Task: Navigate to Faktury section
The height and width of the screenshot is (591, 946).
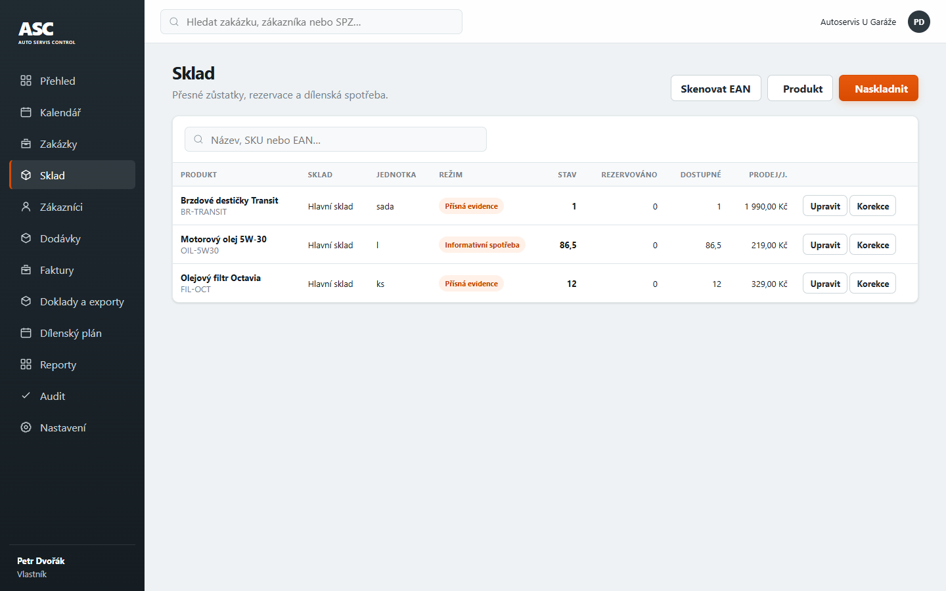Action: click(x=72, y=270)
